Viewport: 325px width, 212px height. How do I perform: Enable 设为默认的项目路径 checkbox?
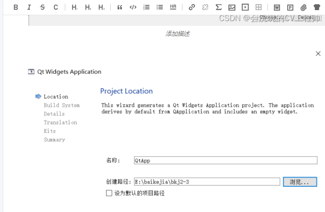tap(109, 193)
